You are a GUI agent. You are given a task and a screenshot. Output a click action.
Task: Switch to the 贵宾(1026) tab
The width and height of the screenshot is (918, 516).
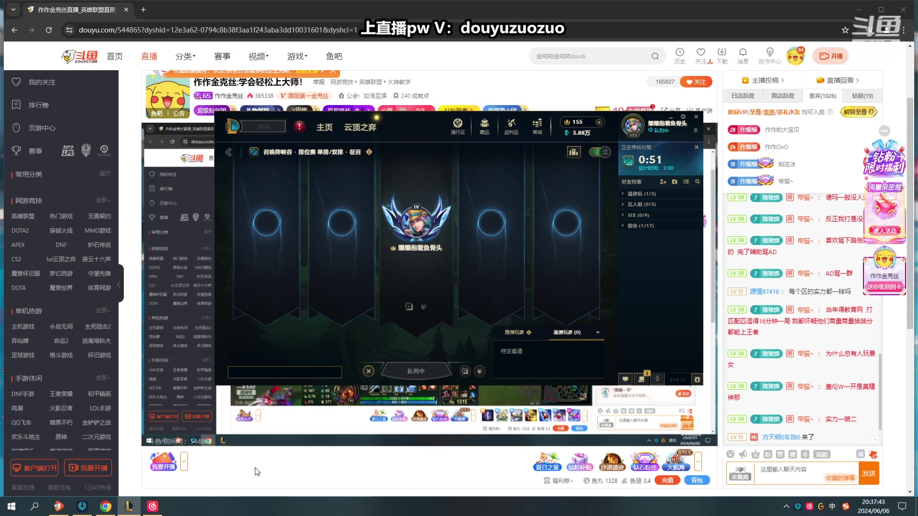[x=822, y=96]
